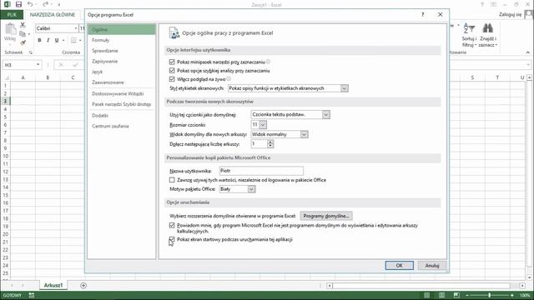Image resolution: width=534 pixels, height=300 pixels.
Task: Open the Styl etykietek ekranowych dropdown
Action: pos(345,88)
